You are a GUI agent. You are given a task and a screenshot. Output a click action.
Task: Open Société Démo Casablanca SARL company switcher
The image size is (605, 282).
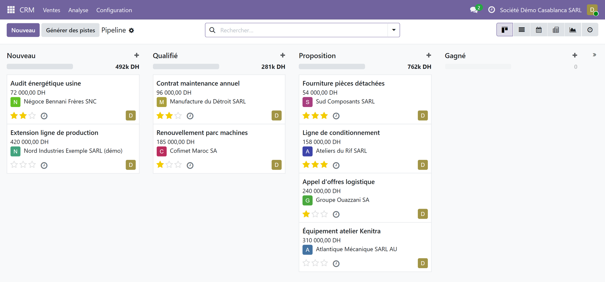(541, 10)
